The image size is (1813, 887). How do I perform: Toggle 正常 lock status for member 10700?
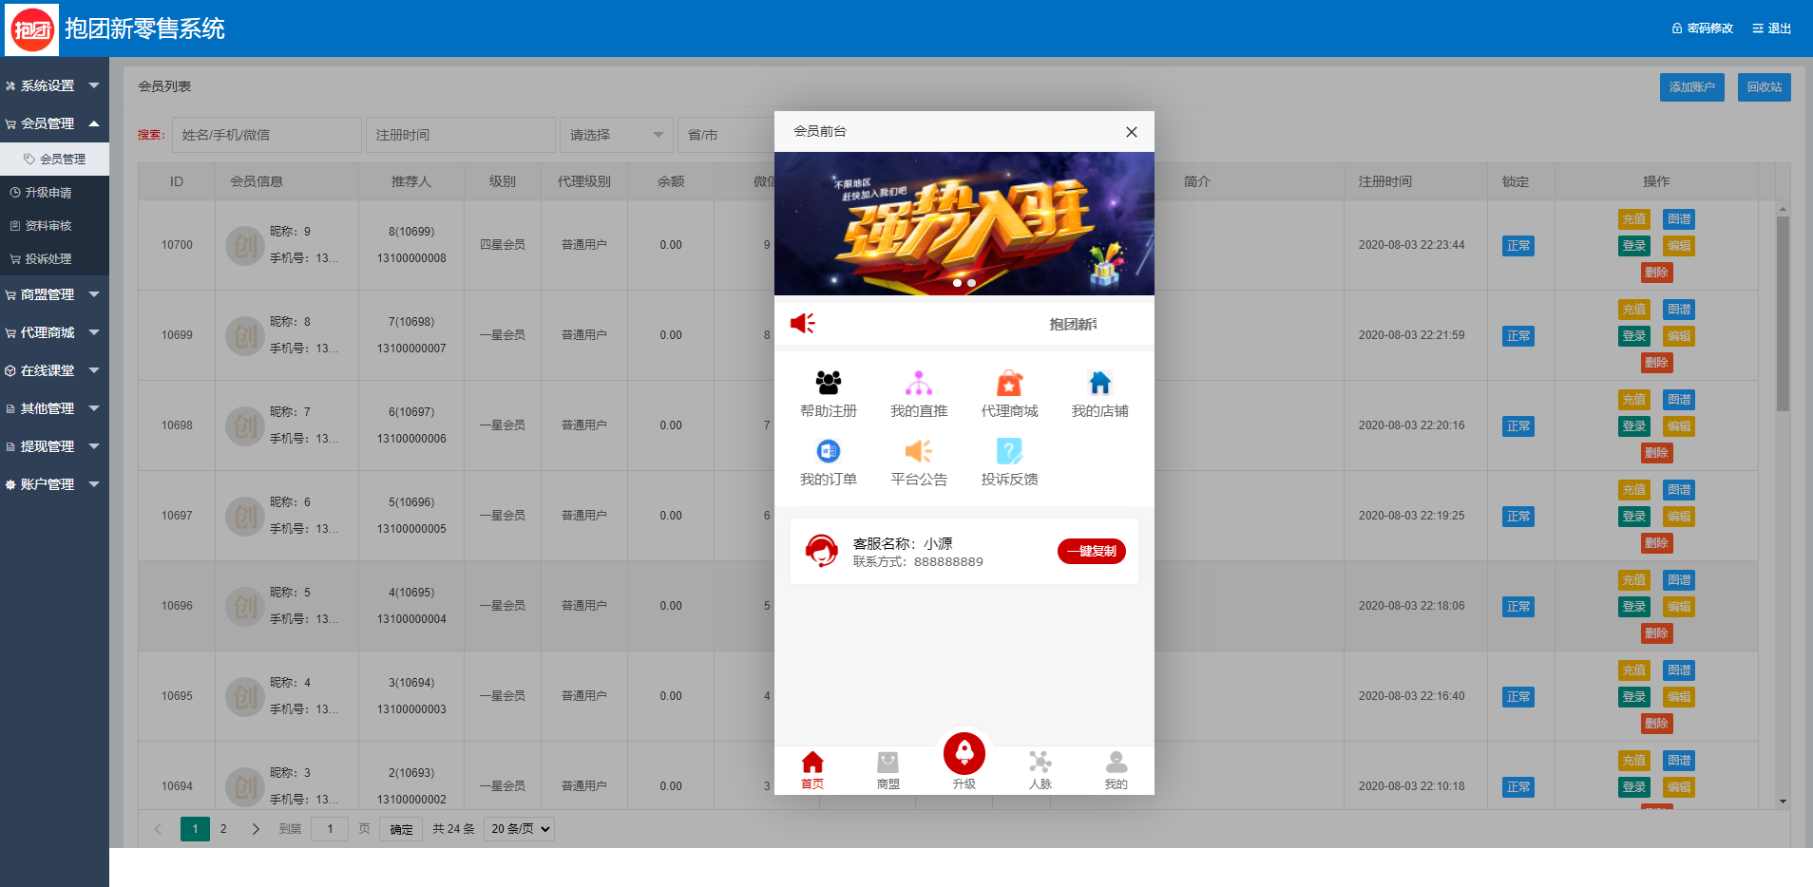[1517, 245]
